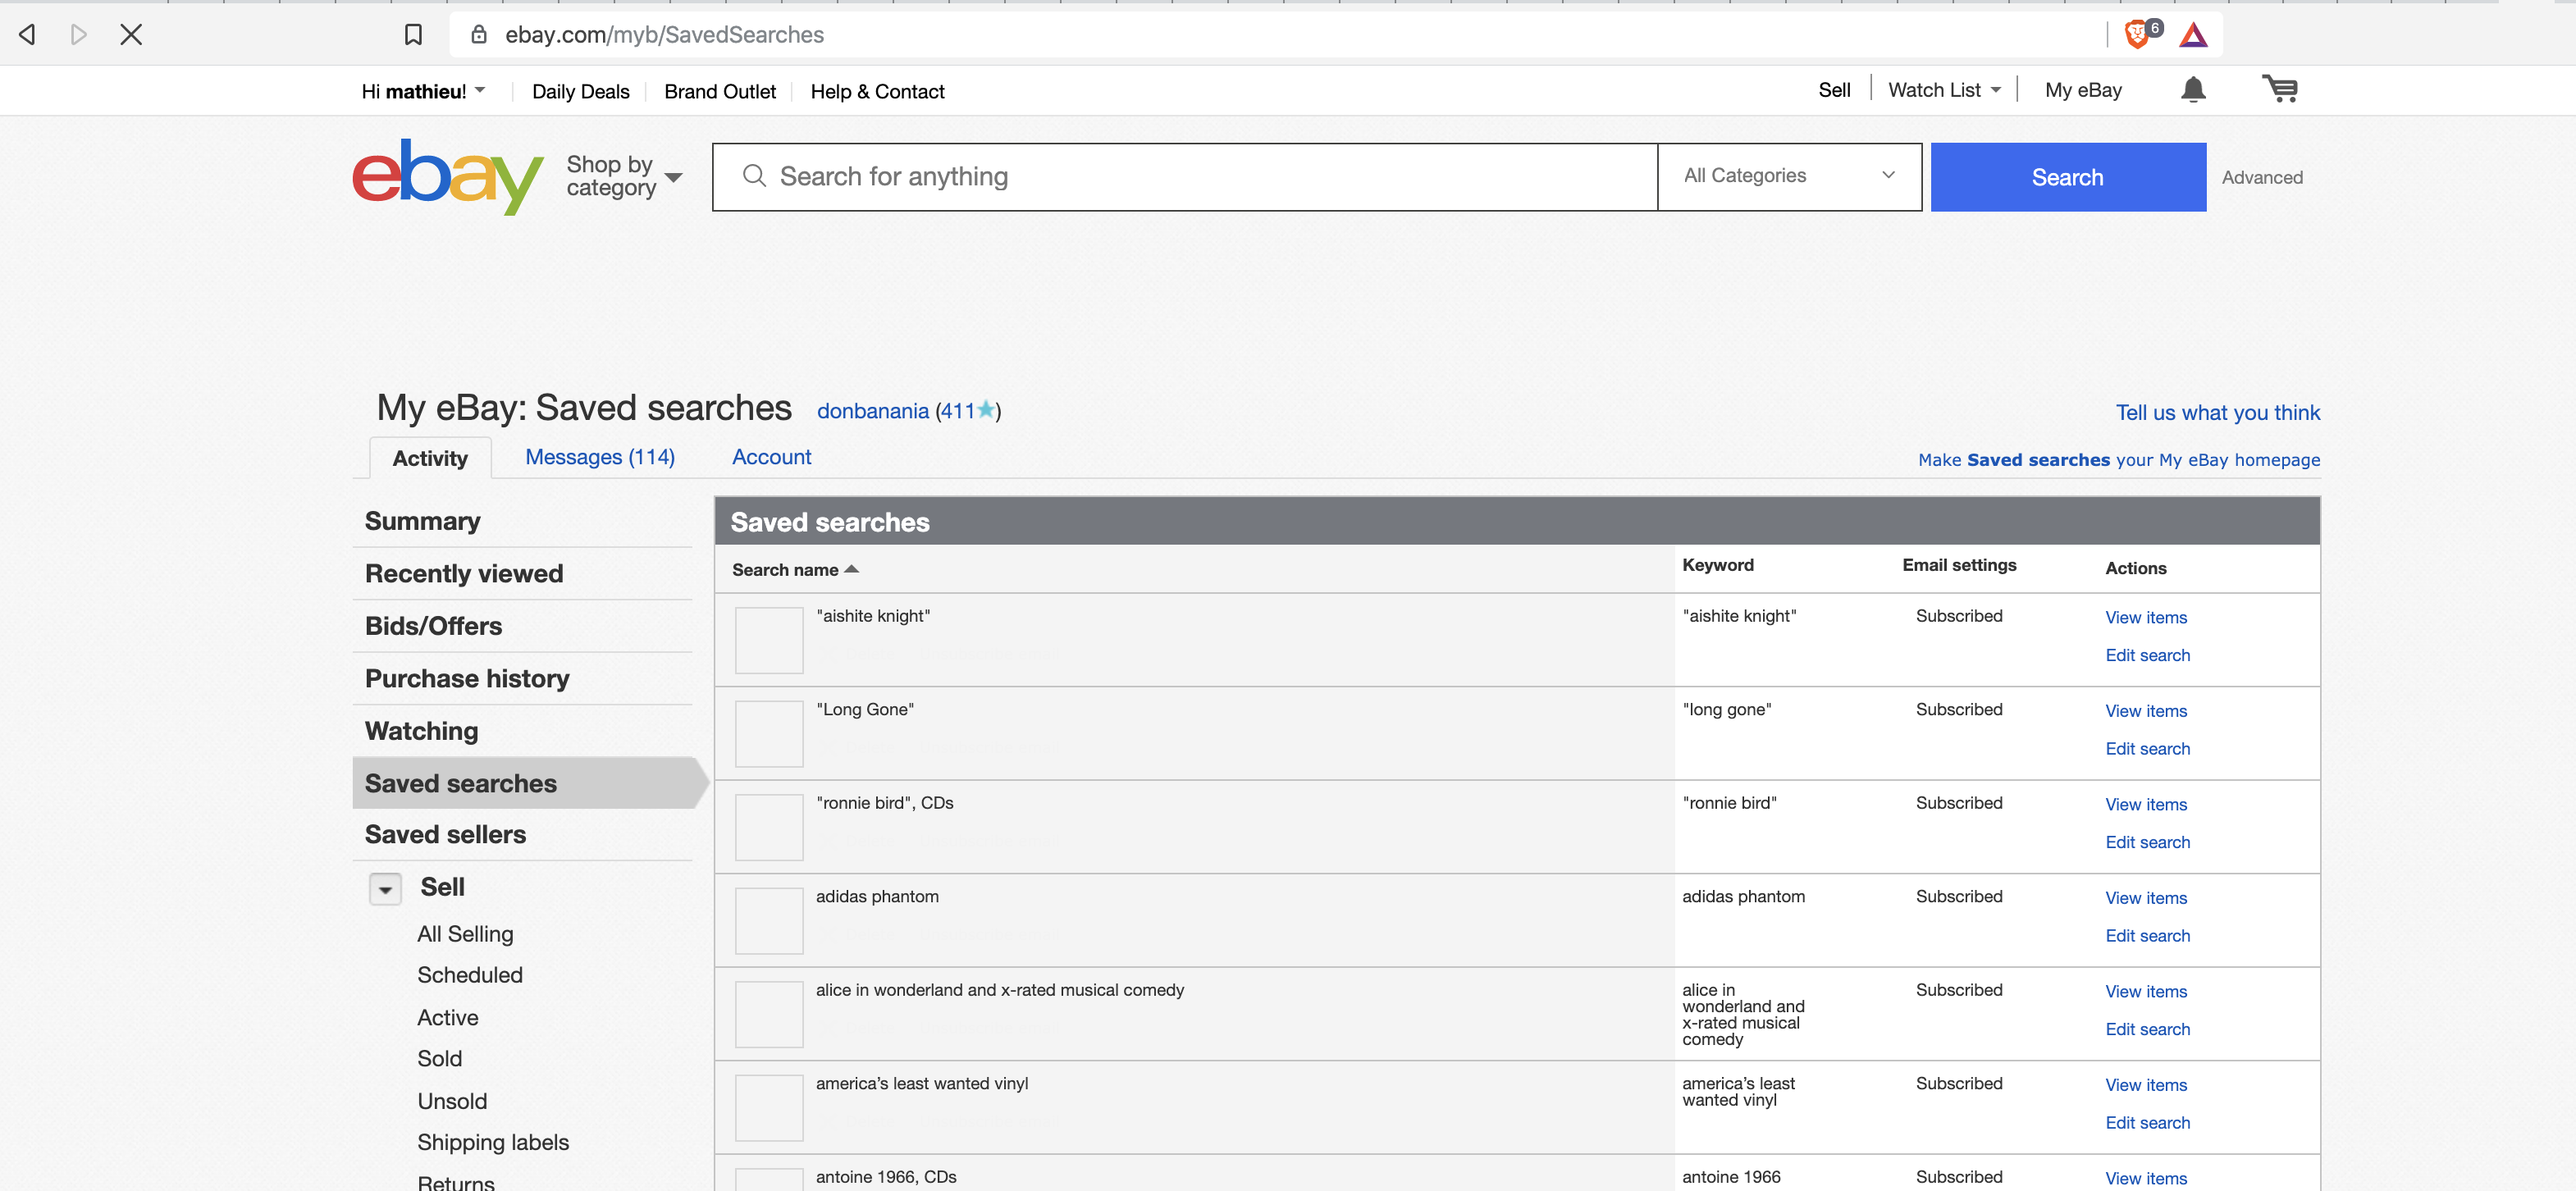Screen dimensions: 2576x1191
Task: Edit search for "ronnie bird", CDs
Action: point(2147,842)
